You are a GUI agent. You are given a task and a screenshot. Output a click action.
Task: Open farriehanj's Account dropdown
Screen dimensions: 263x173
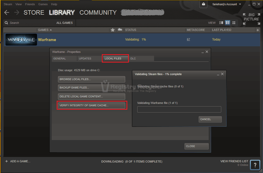click(227, 4)
